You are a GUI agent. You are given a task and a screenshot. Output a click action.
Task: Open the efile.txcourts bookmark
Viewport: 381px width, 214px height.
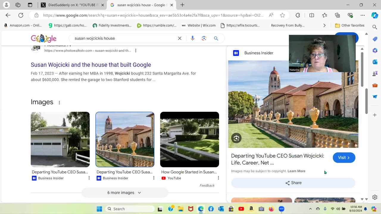click(x=240, y=26)
